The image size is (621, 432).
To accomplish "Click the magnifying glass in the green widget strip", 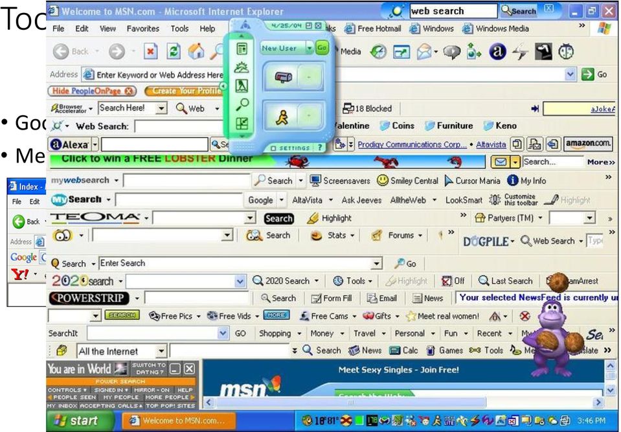I will pyautogui.click(x=242, y=105).
